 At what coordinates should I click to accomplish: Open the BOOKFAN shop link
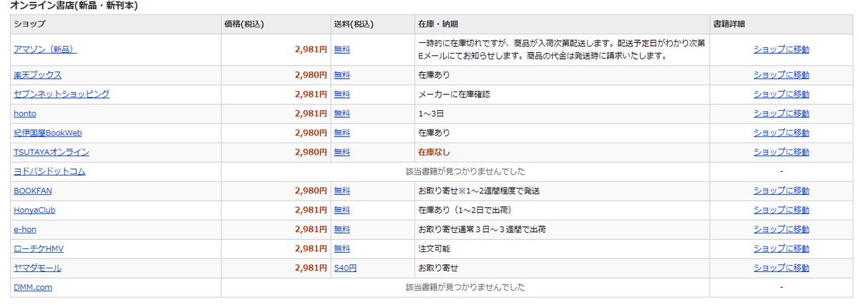click(33, 190)
